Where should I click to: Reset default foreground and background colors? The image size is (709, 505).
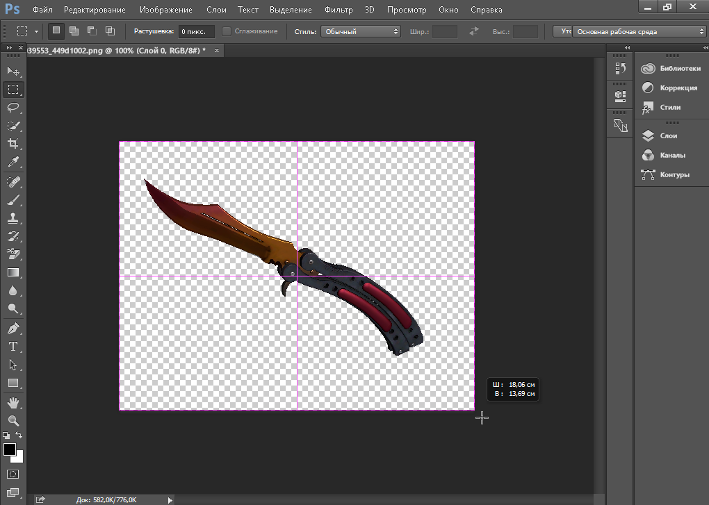pyautogui.click(x=6, y=436)
